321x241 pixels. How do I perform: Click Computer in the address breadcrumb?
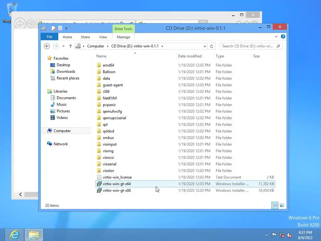pyautogui.click(x=96, y=46)
